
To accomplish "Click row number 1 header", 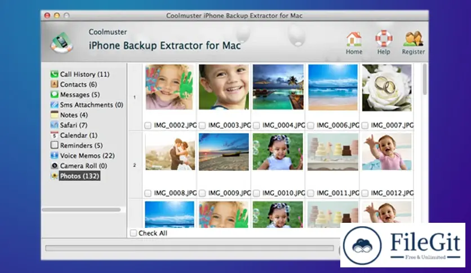I will (x=135, y=97).
